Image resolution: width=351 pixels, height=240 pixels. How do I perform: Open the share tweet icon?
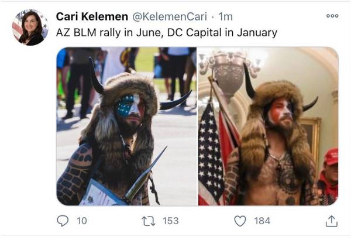[x=331, y=221]
